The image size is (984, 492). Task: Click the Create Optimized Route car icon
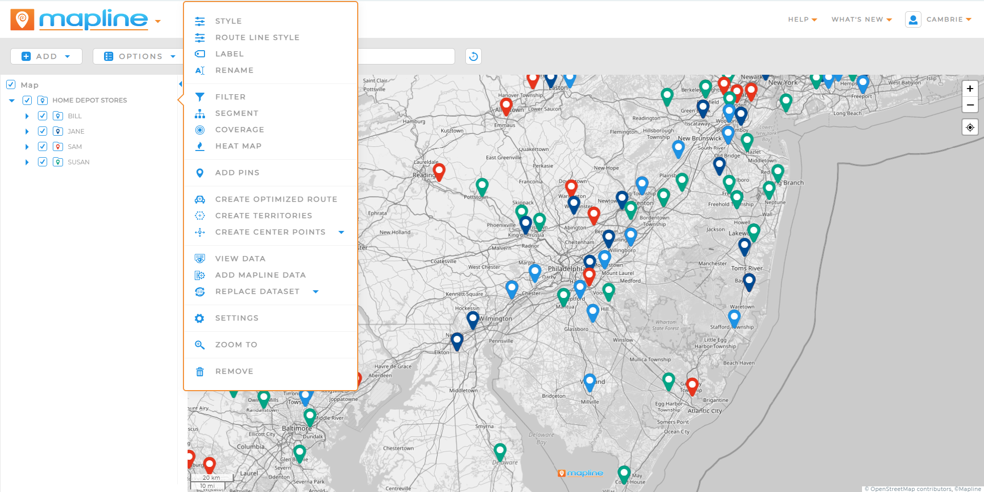pos(200,199)
